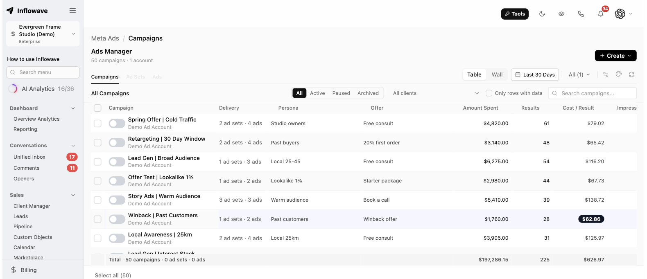This screenshot has width=647, height=279.
Task: Show All campaigns filter
Action: [x=299, y=93]
